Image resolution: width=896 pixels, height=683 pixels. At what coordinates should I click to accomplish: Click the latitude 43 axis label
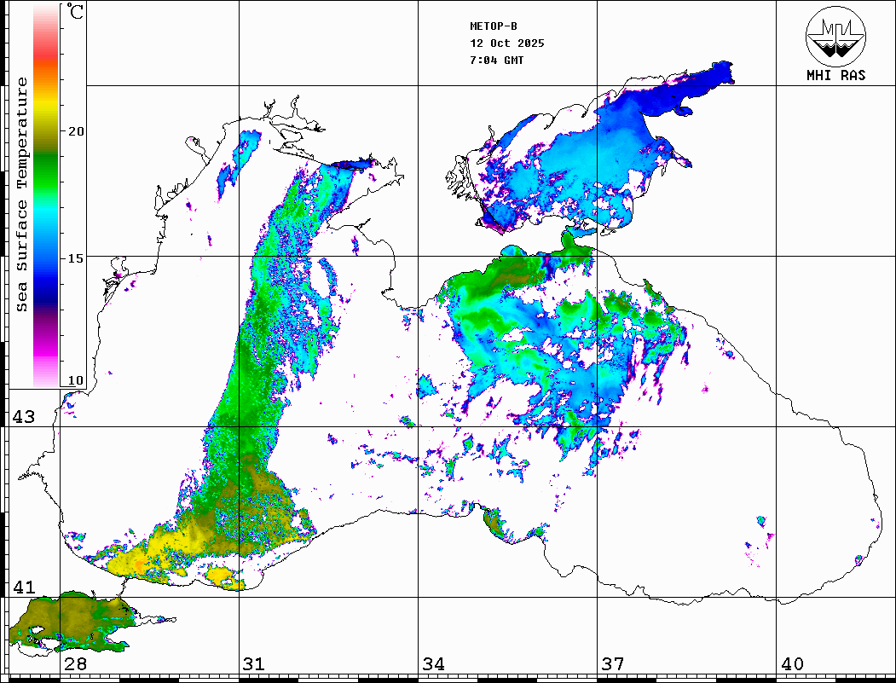click(22, 417)
